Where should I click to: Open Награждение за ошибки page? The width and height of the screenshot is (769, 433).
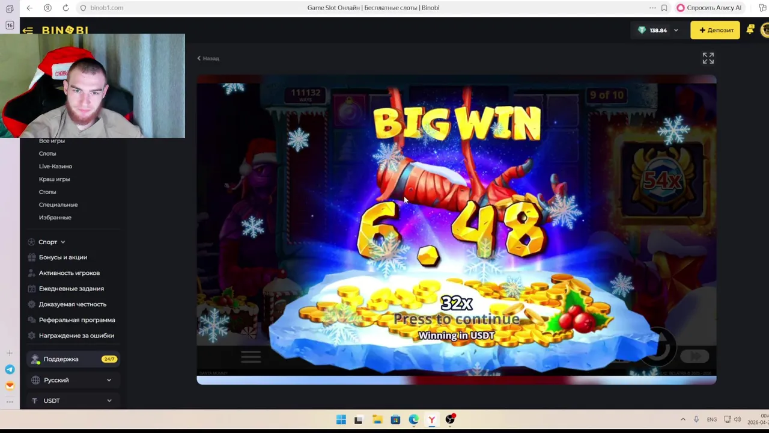(x=76, y=336)
